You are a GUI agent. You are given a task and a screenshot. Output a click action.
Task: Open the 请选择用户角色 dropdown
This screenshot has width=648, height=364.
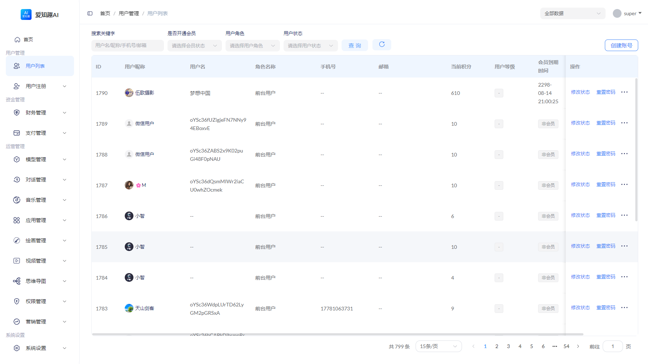click(x=253, y=46)
